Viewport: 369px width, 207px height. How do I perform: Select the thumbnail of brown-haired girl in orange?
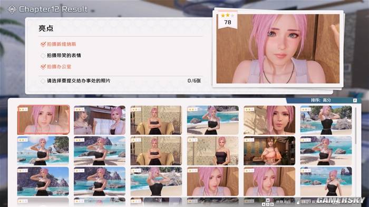click(x=269, y=151)
